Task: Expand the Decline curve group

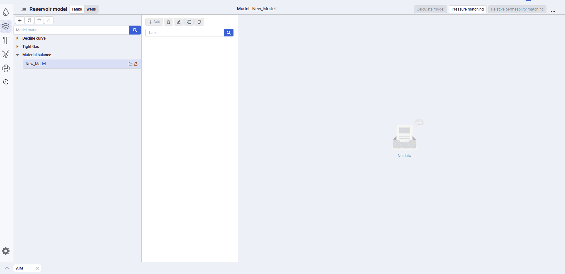Action: [17, 38]
